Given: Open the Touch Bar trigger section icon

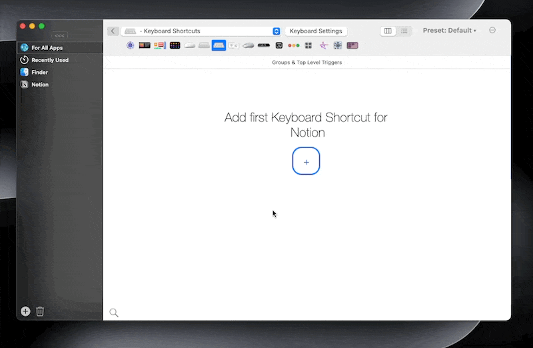Looking at the screenshot, I should click(x=145, y=45).
